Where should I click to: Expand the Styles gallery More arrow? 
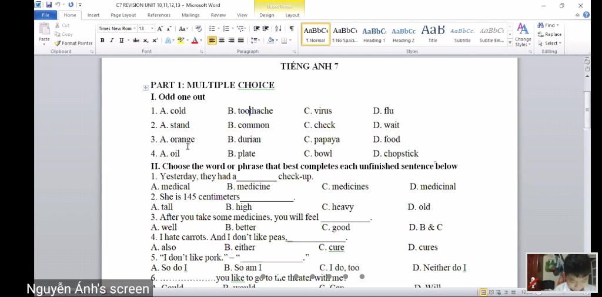pyautogui.click(x=510, y=44)
